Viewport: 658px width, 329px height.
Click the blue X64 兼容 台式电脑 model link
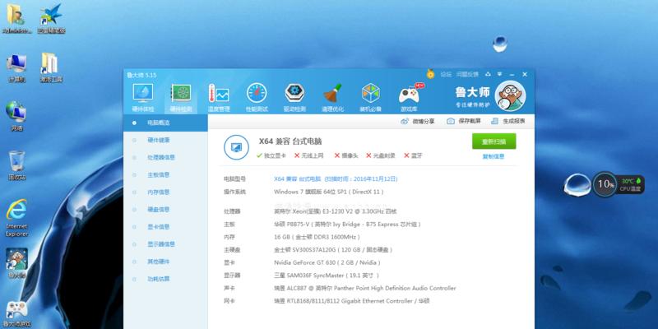tap(336, 178)
